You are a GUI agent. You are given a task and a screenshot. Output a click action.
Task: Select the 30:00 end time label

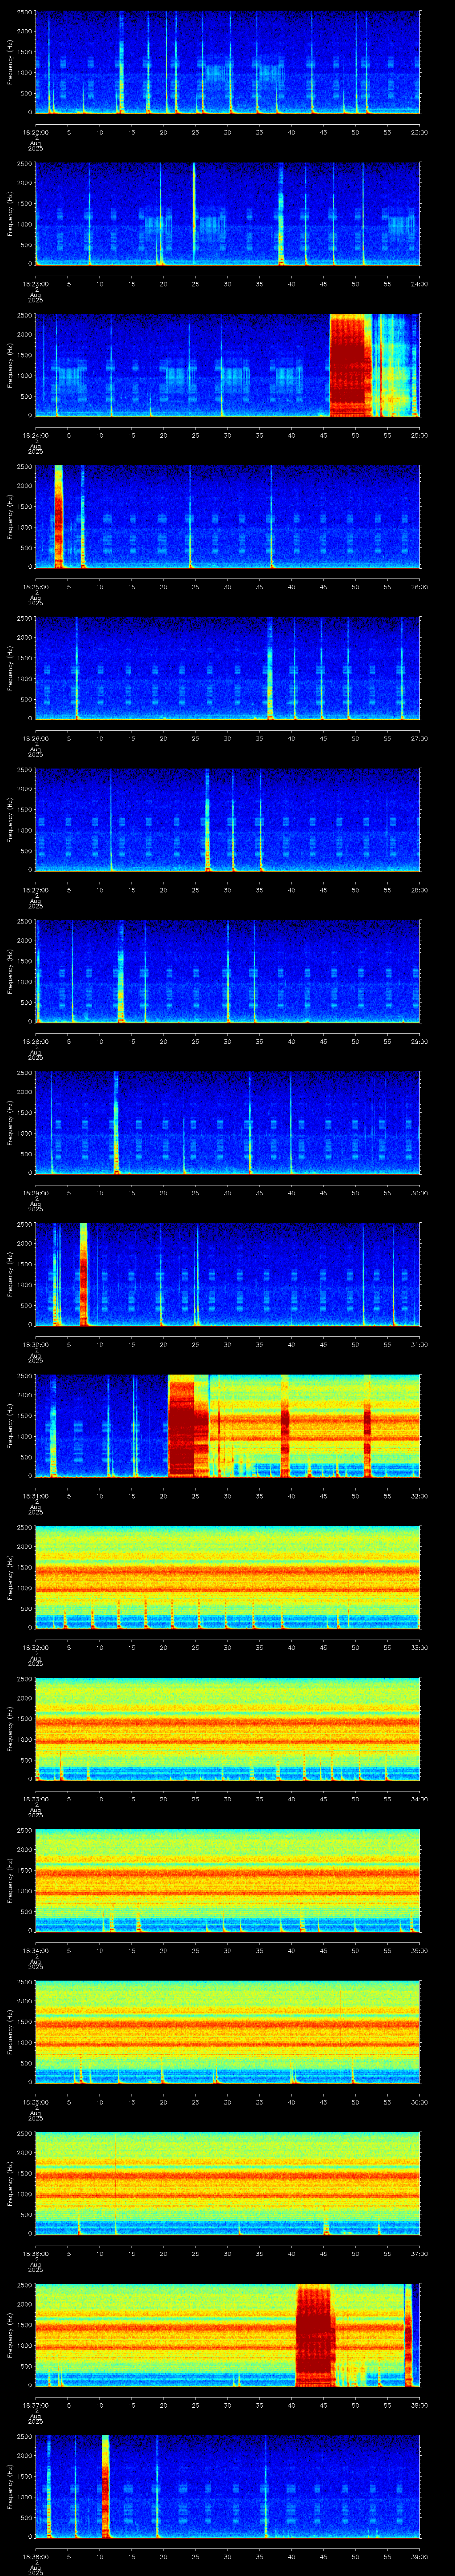[x=420, y=1192]
